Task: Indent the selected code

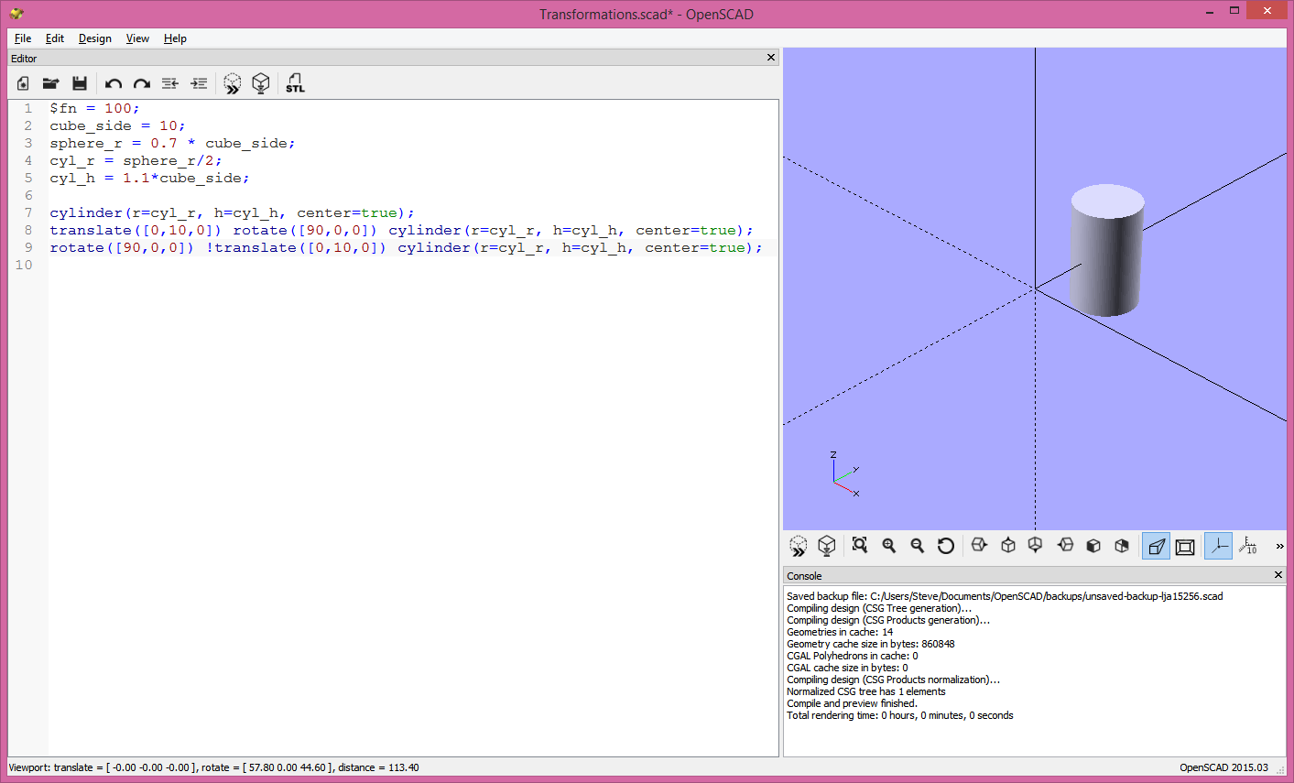Action: click(199, 82)
